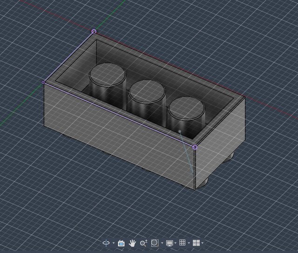Open Display Settings monitor icon

coord(169,243)
